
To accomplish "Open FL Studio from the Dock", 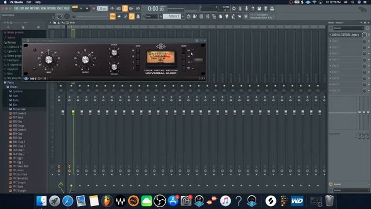I will click(x=107, y=201).
